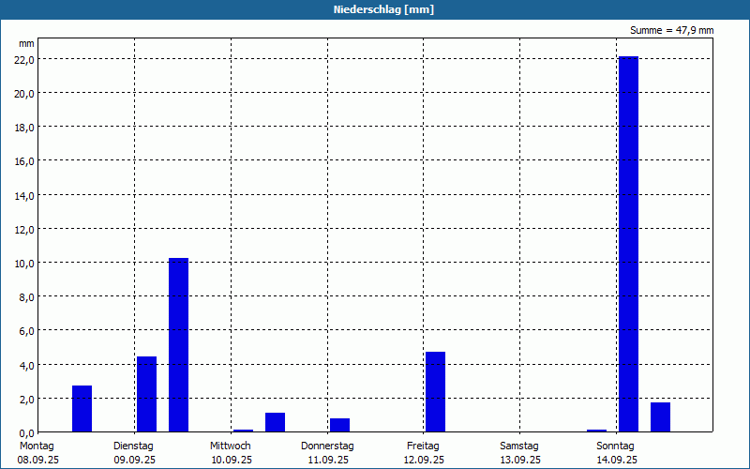
Task: Click the date 08.09.25
Action: (38, 460)
